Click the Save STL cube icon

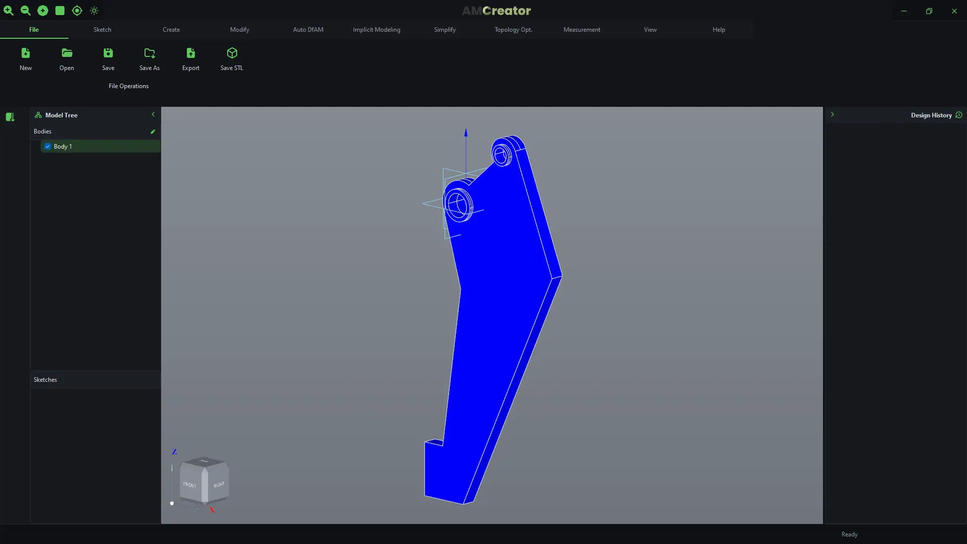[x=232, y=53]
